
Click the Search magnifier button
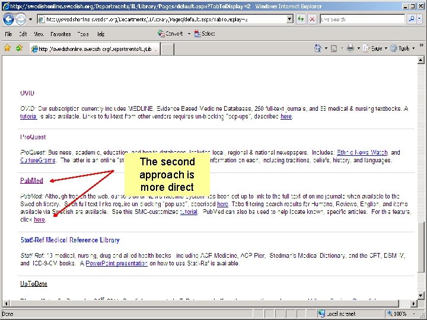(411, 19)
